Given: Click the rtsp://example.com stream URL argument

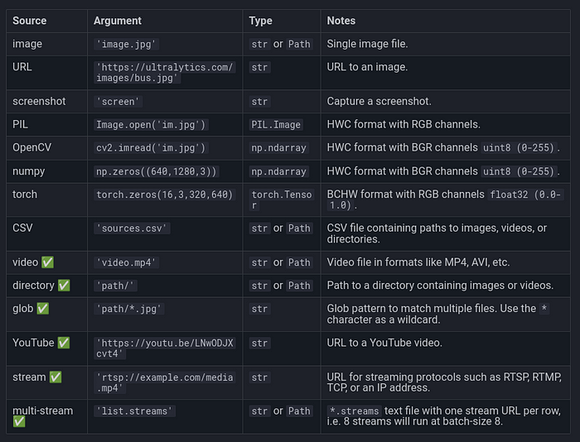Looking at the screenshot, I should 165,383.
